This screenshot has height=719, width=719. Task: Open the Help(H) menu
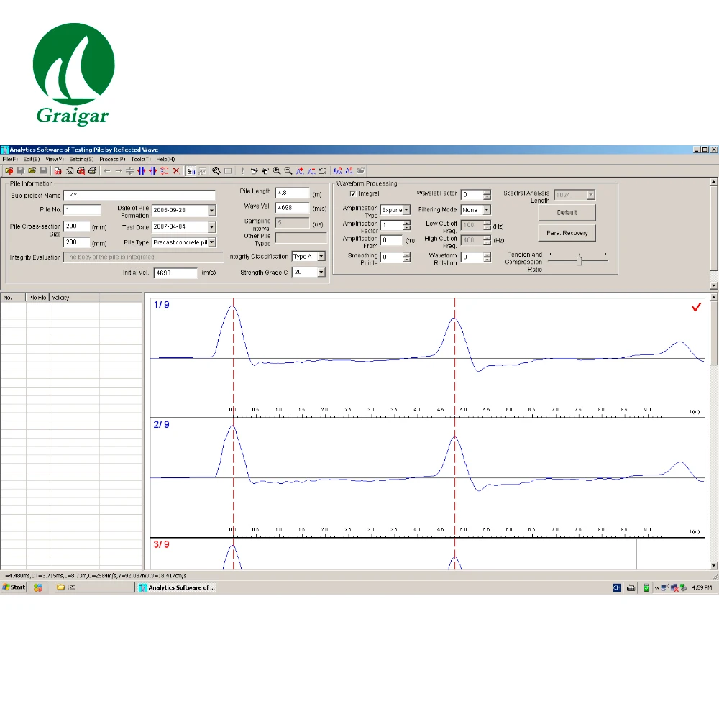(x=165, y=159)
